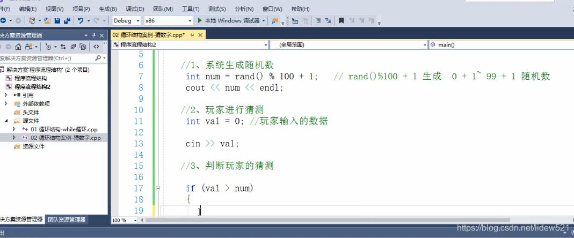Switch to the 团队资源管理器 tab
This screenshot has height=238, width=574.
[x=67, y=219]
